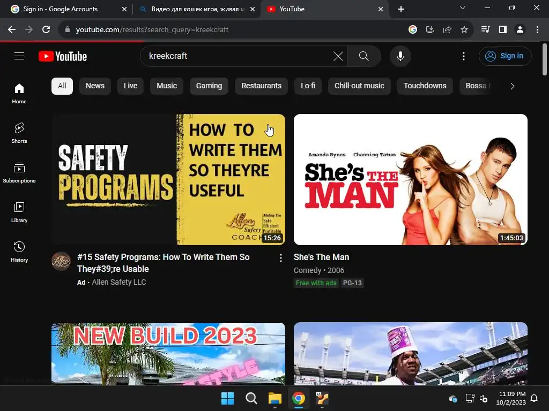Click #15 Safety Programs video title
Image resolution: width=549 pixels, height=411 pixels.
pos(163,263)
